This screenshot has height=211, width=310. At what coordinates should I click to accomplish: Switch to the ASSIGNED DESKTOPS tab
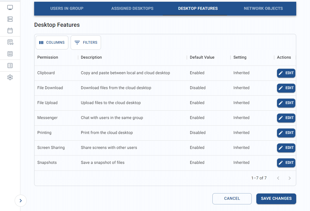[x=132, y=8]
